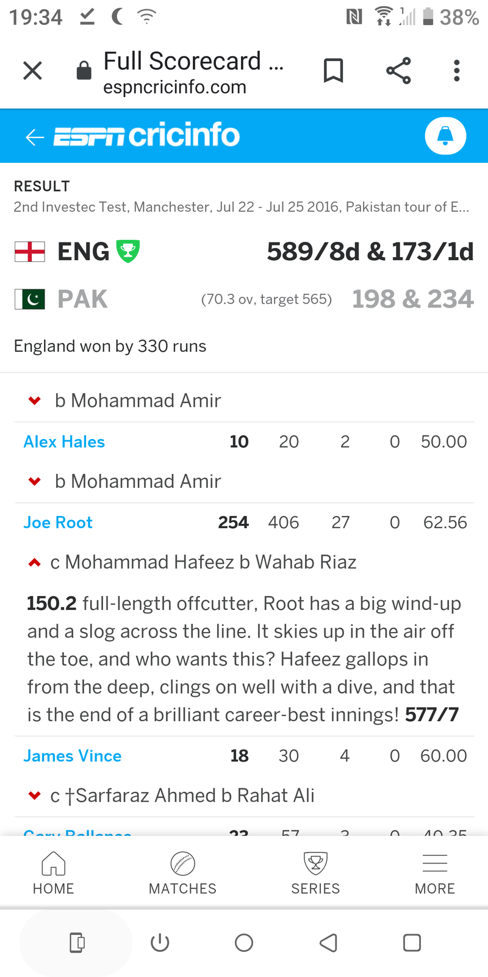Open the three-dot overflow menu
Viewport: 488px width, 977px height.
click(456, 71)
